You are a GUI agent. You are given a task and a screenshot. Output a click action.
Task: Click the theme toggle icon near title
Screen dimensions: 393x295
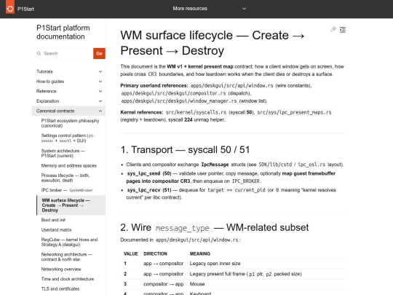[333, 30]
